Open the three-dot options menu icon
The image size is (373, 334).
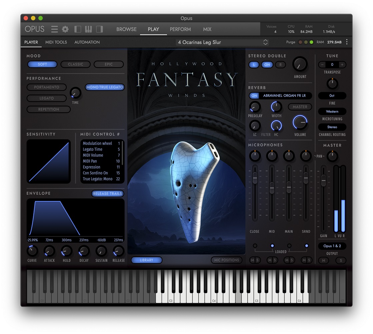click(347, 42)
